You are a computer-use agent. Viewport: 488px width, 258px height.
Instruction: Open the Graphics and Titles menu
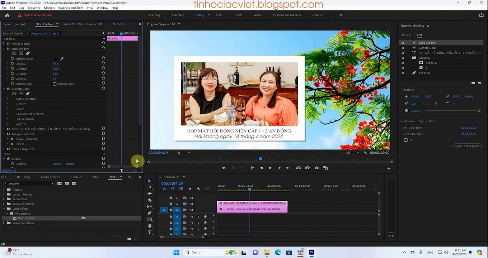click(x=71, y=8)
